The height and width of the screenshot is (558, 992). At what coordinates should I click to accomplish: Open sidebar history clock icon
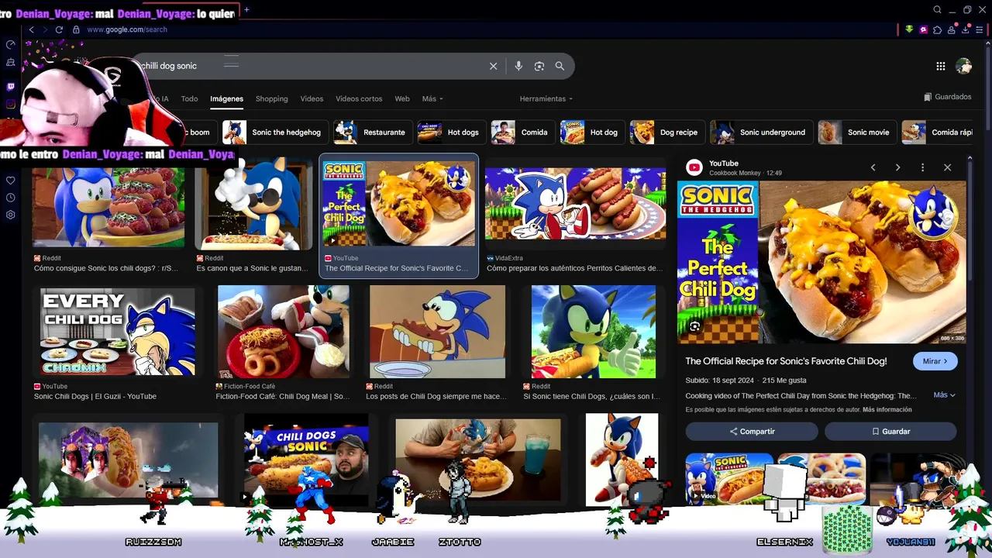[x=10, y=198]
